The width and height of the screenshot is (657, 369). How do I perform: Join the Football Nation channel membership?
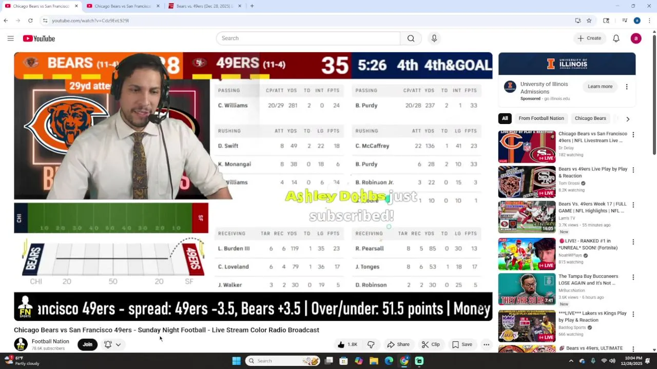click(x=88, y=344)
